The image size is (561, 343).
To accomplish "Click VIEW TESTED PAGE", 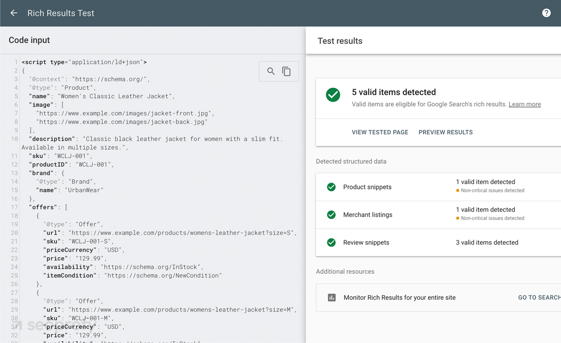I will [x=380, y=132].
